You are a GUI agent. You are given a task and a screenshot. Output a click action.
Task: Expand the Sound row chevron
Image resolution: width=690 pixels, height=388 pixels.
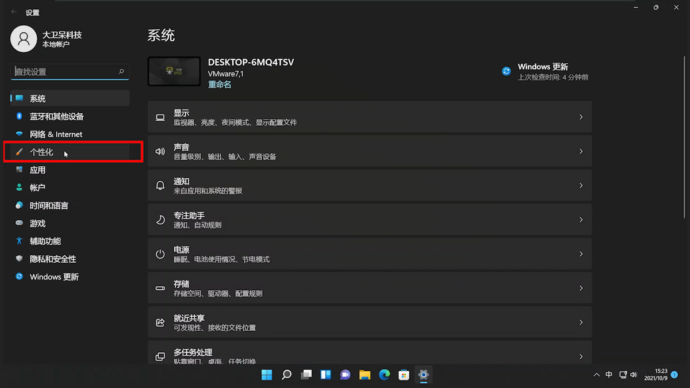pos(581,151)
